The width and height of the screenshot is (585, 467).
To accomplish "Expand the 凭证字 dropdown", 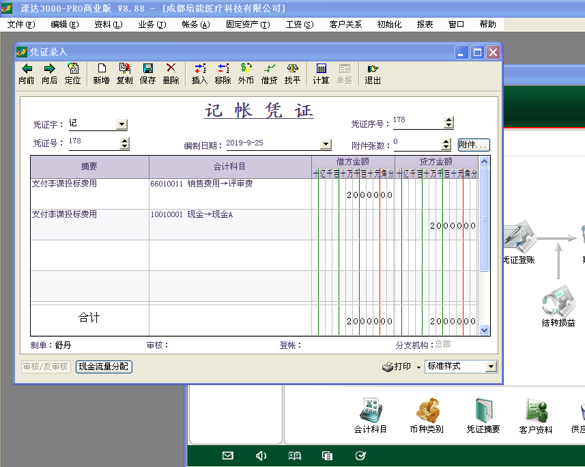I will tap(122, 125).
